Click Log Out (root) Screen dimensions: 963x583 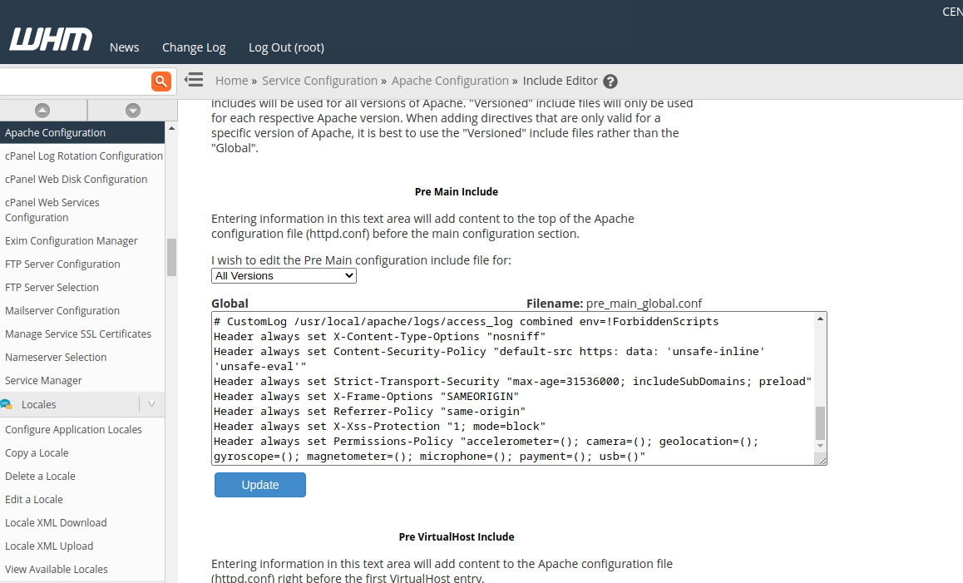coord(286,47)
